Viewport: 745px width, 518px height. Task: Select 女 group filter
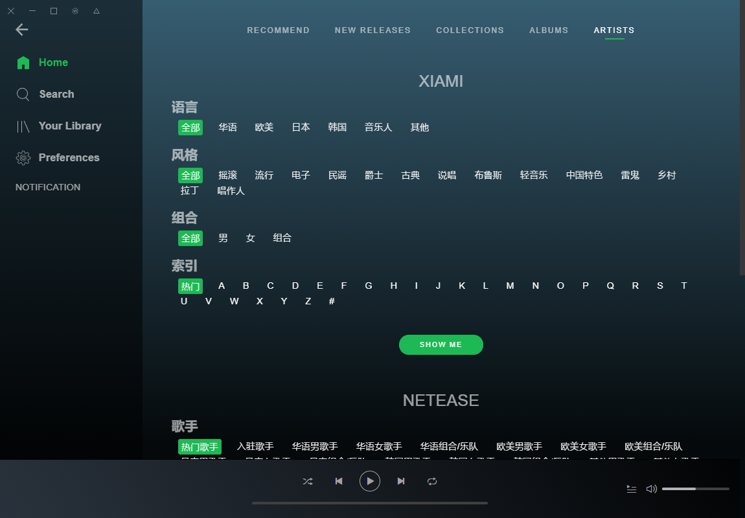(251, 238)
